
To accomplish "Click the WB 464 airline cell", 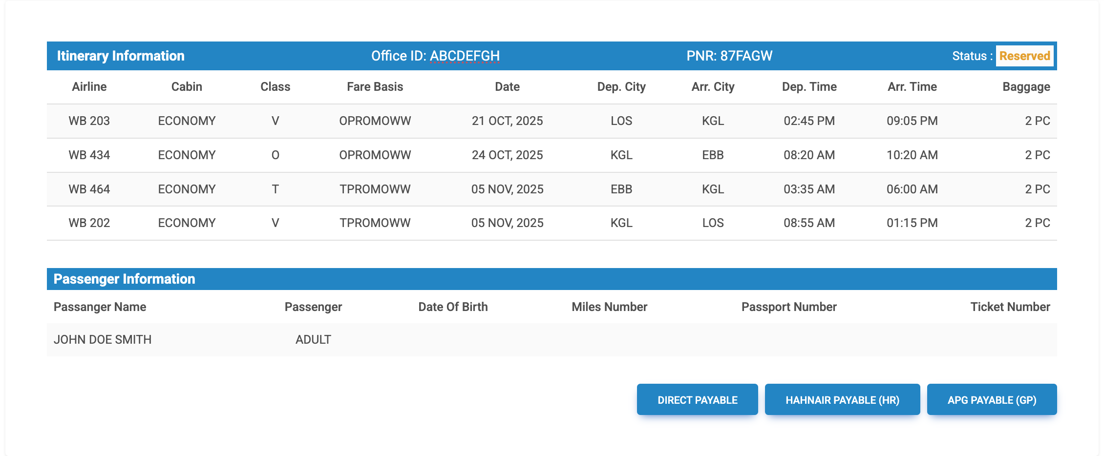I will 89,189.
